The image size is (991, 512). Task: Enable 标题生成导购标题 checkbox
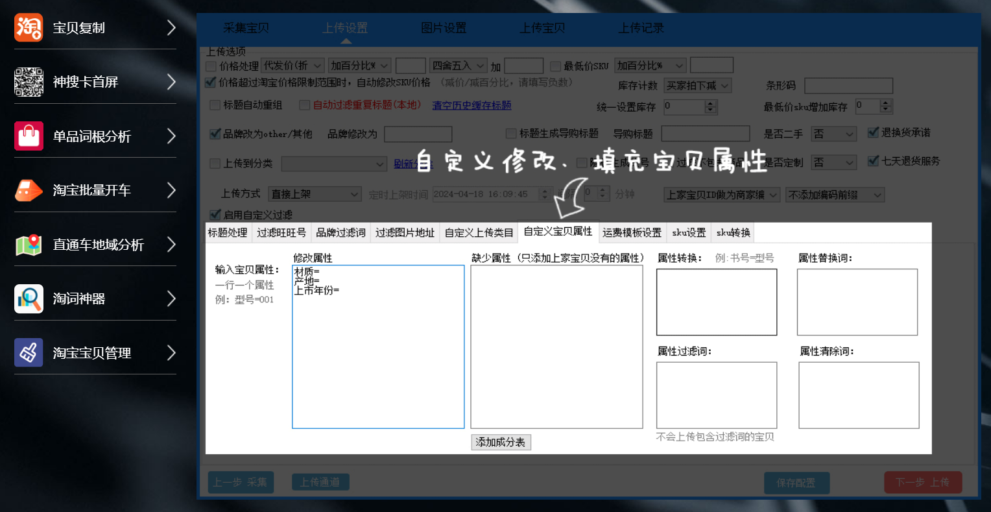(511, 134)
